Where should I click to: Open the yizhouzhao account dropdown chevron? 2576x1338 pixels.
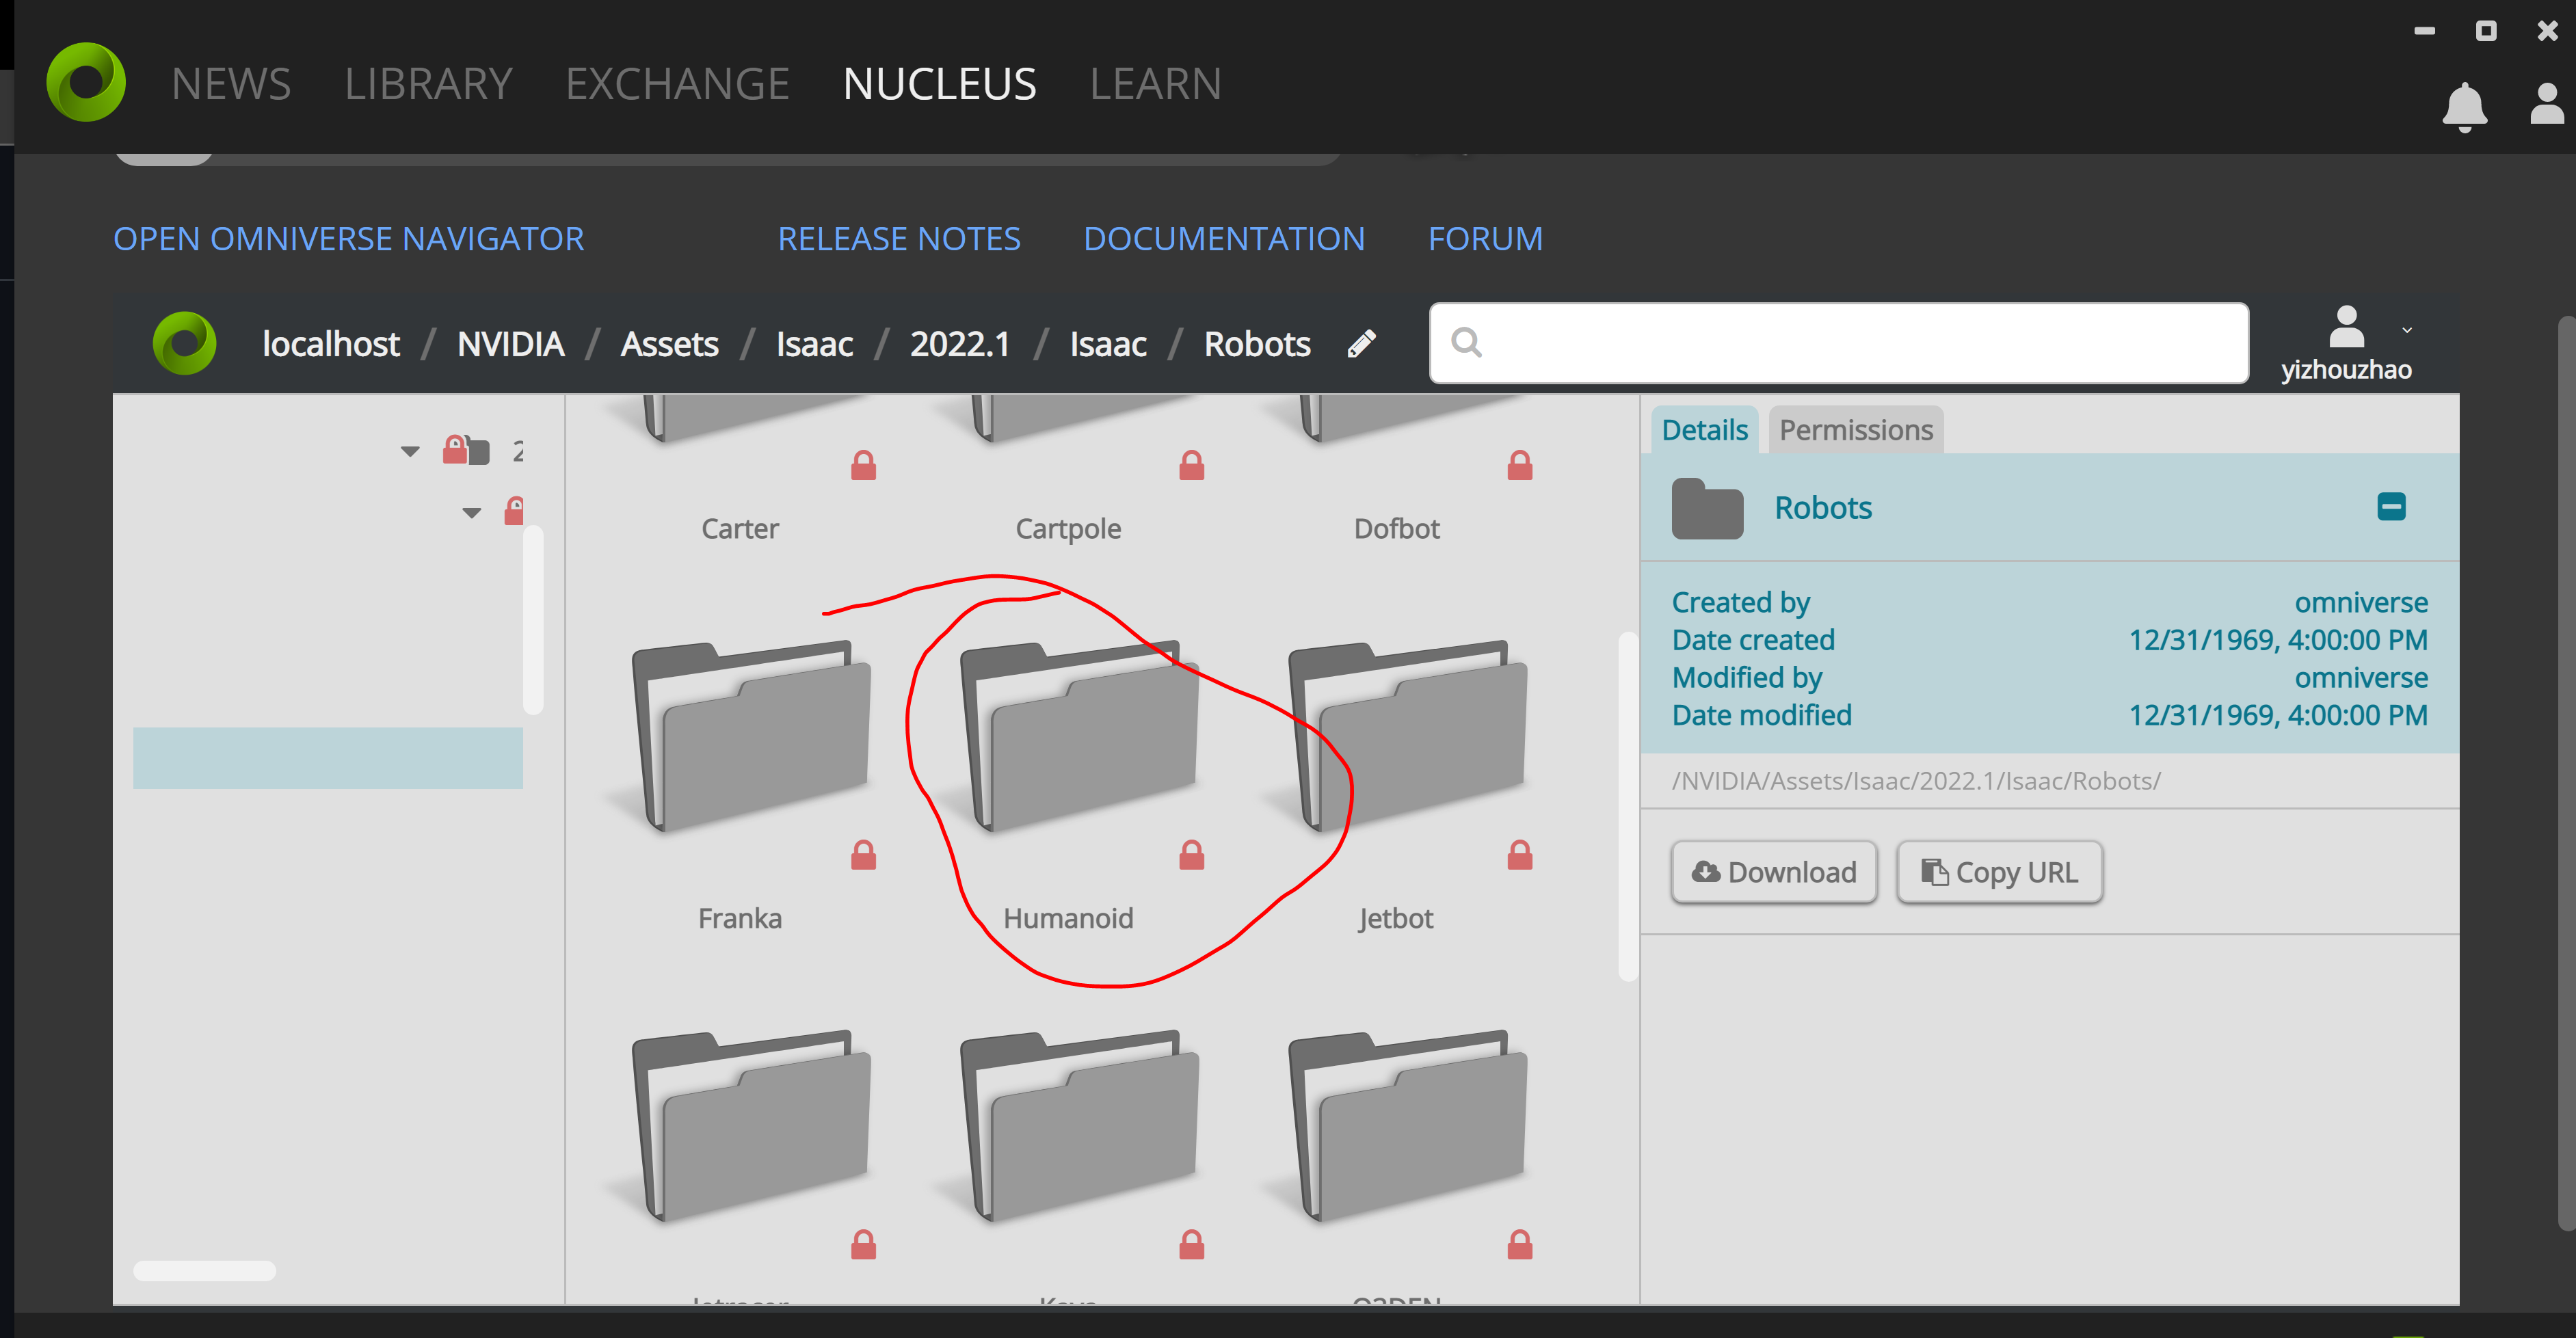2407,330
